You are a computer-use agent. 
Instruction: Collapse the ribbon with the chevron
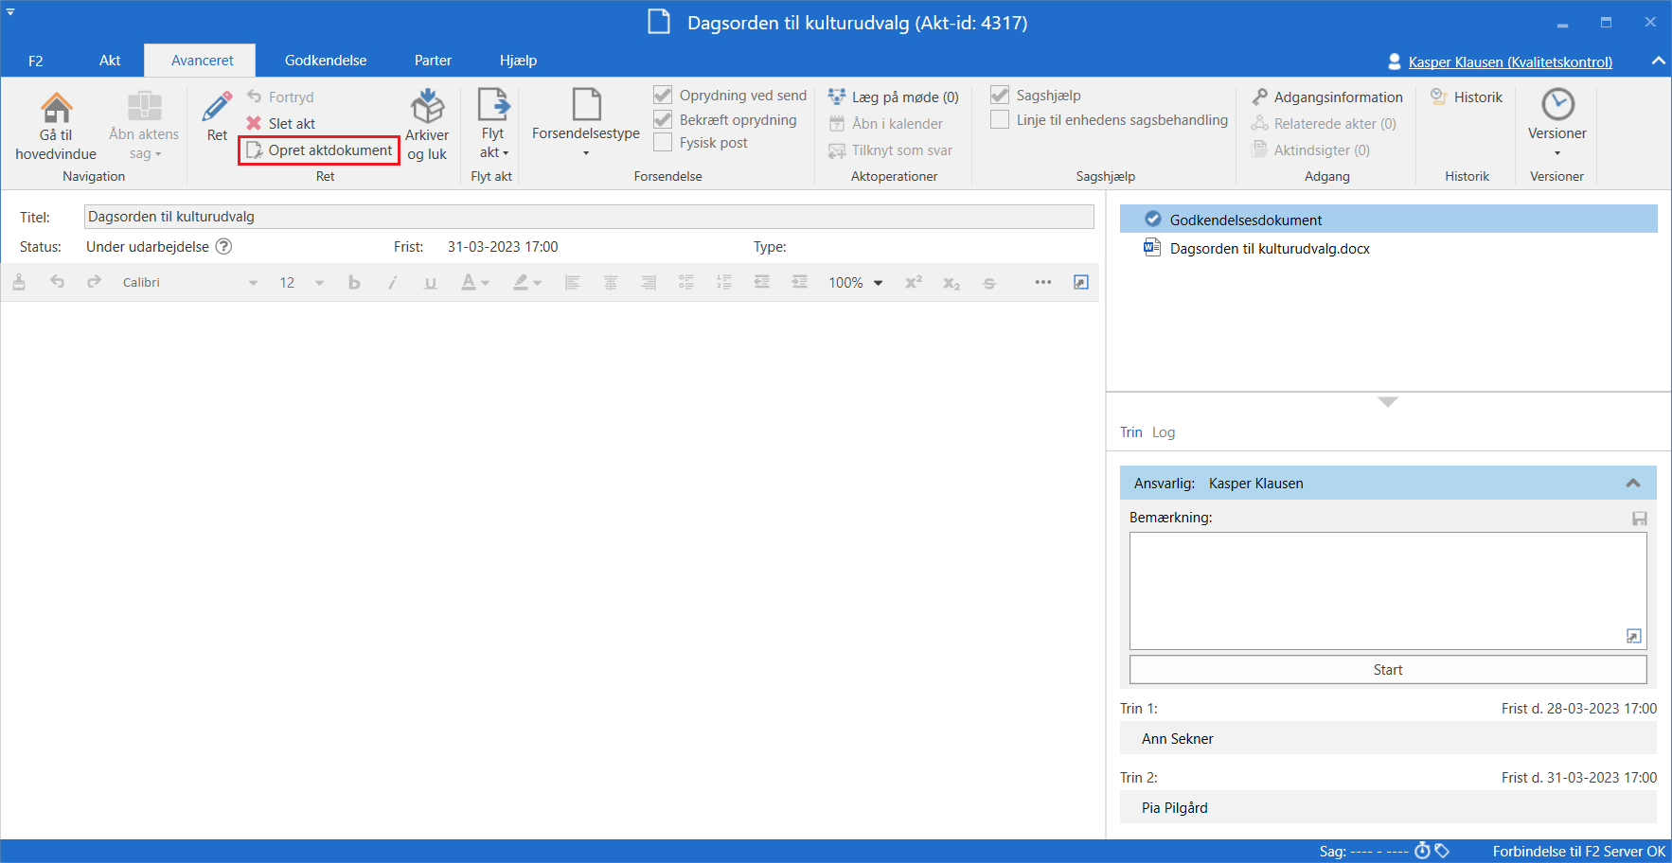pos(1658,61)
